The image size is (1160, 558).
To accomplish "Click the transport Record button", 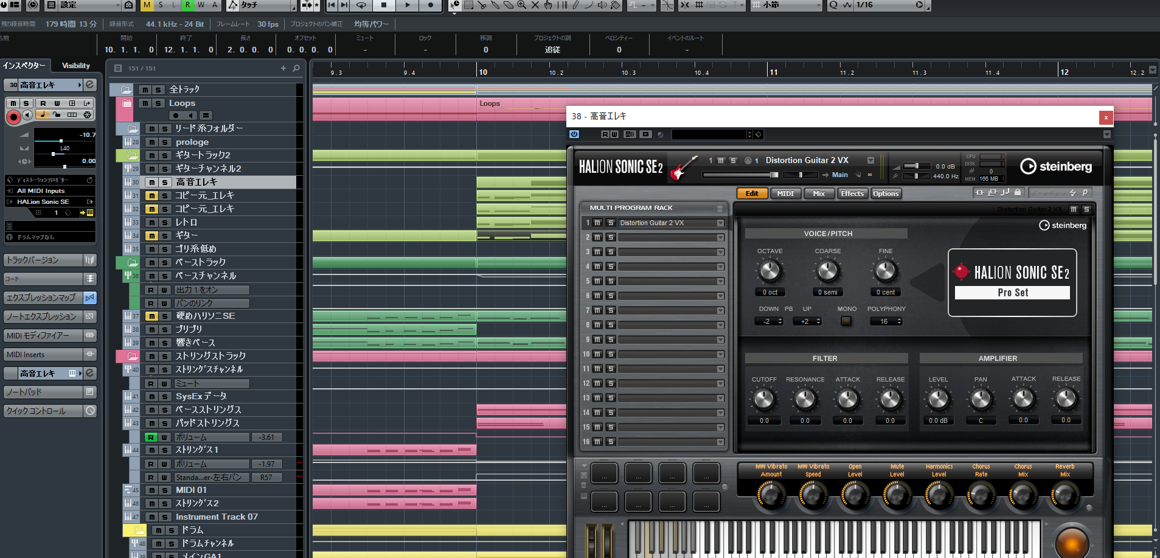I will tap(431, 5).
